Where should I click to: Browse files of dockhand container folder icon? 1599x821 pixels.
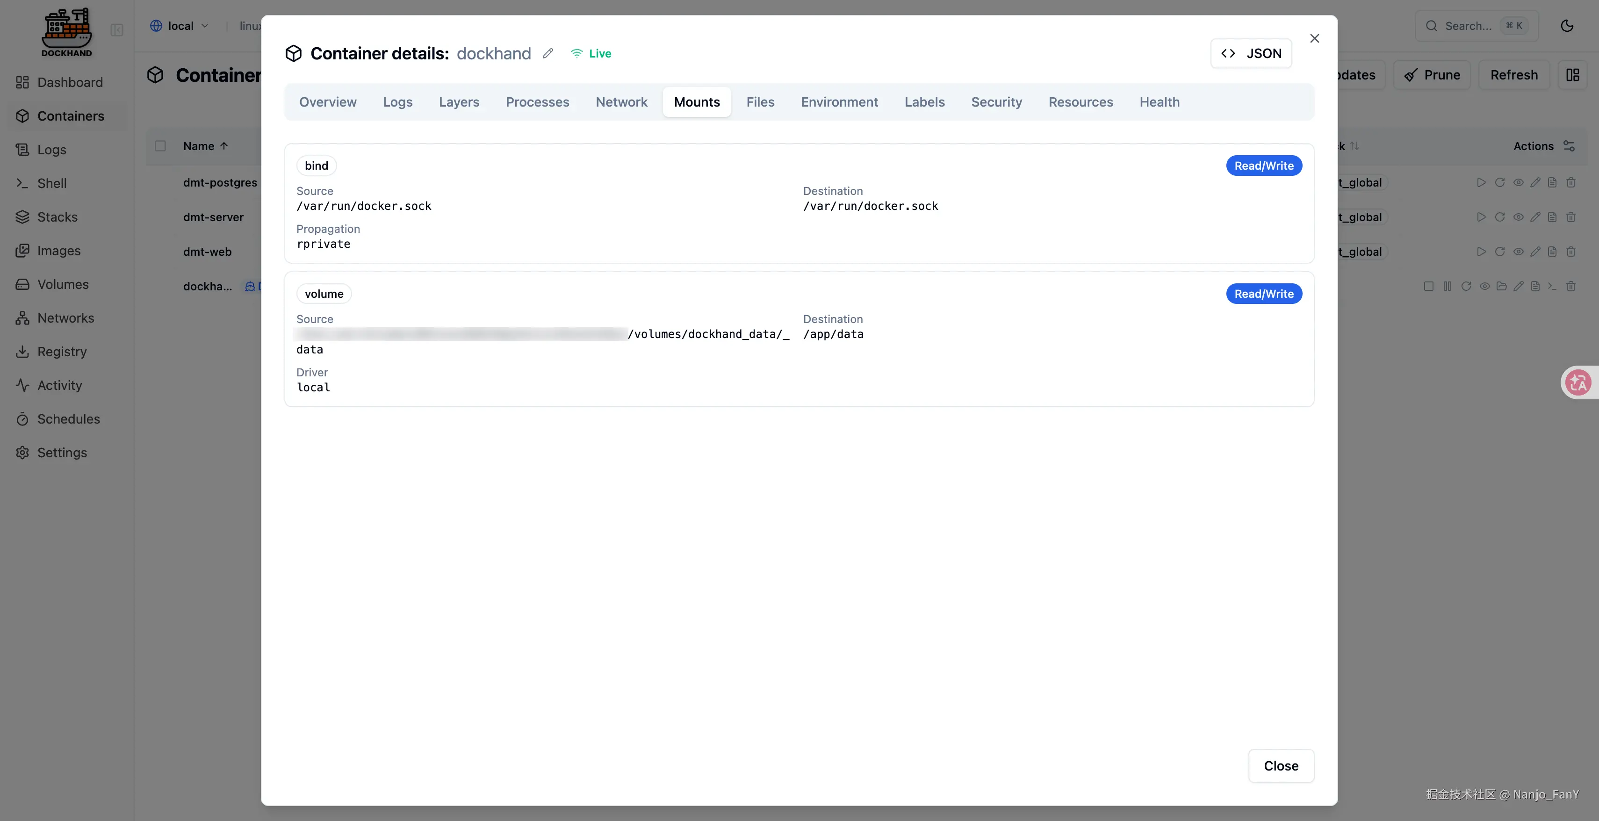coord(1501,286)
